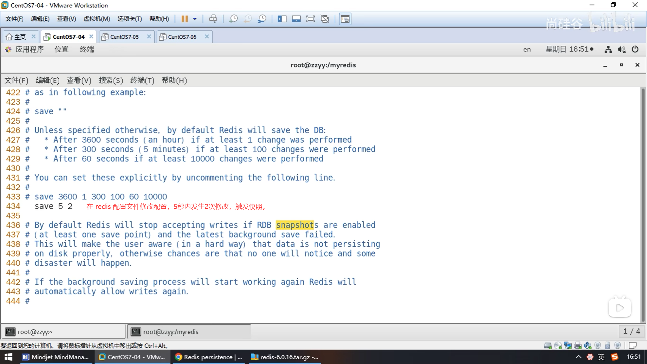Switch to the root@zzyy:~ terminal window
The image size is (647, 364).
point(64,332)
